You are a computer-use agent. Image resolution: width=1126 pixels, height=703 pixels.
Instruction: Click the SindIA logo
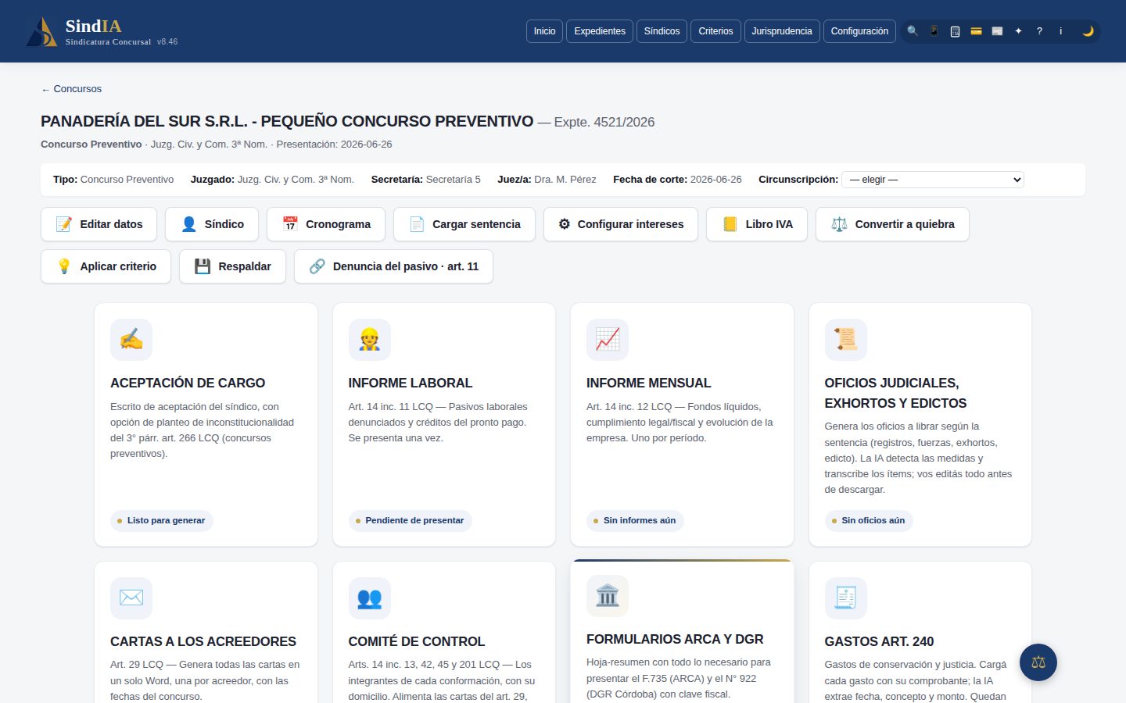tap(102, 32)
